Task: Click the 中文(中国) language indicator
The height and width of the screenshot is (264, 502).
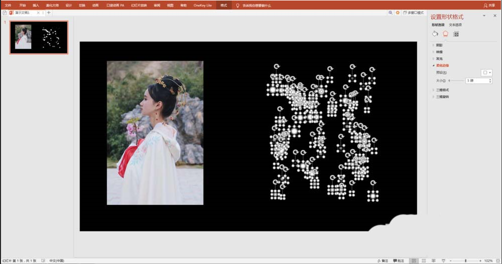Action: point(57,261)
